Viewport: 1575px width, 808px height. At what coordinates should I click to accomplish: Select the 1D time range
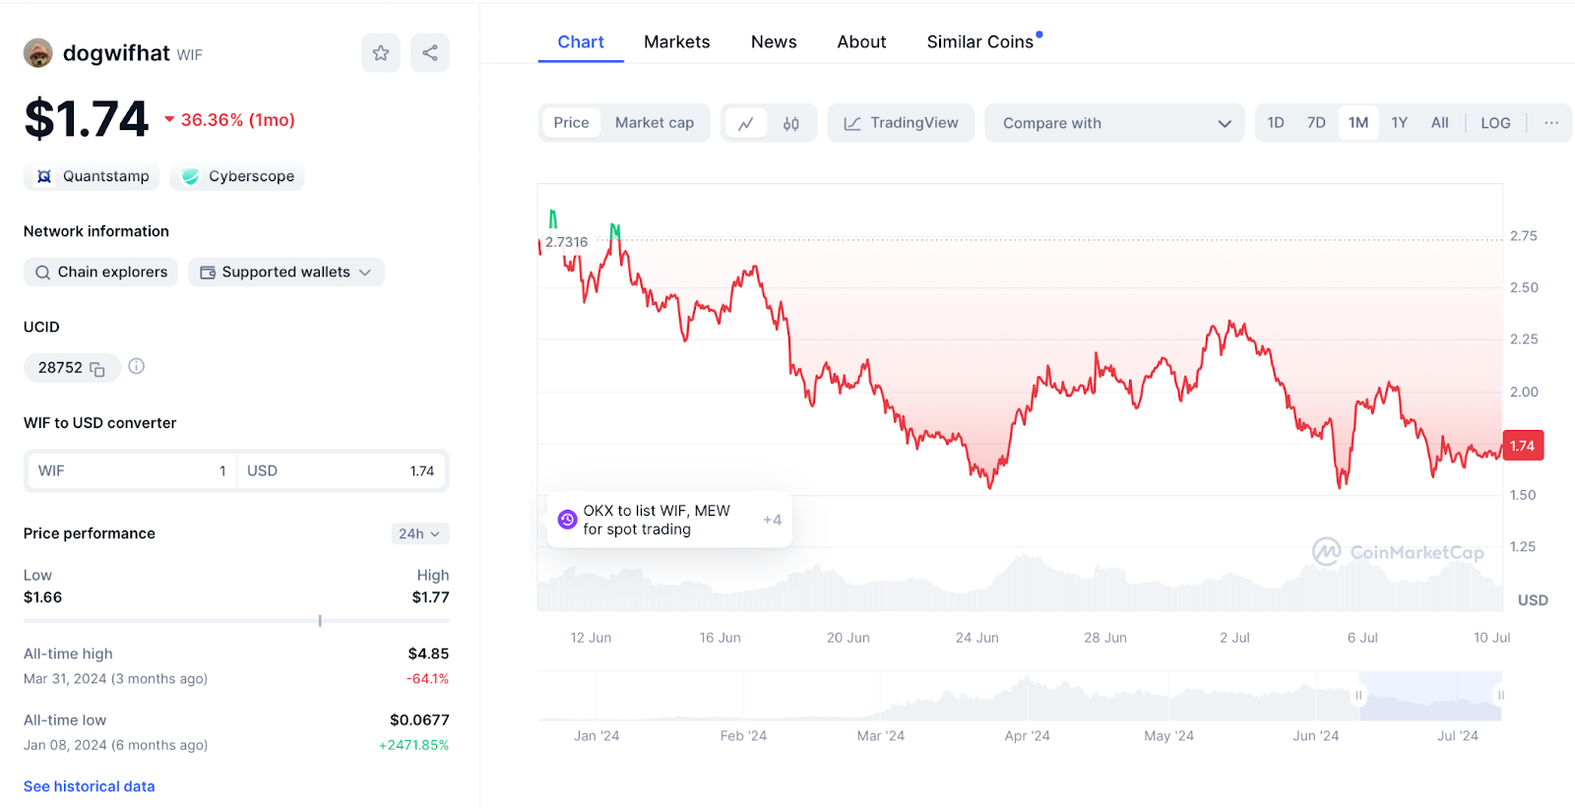click(x=1276, y=123)
